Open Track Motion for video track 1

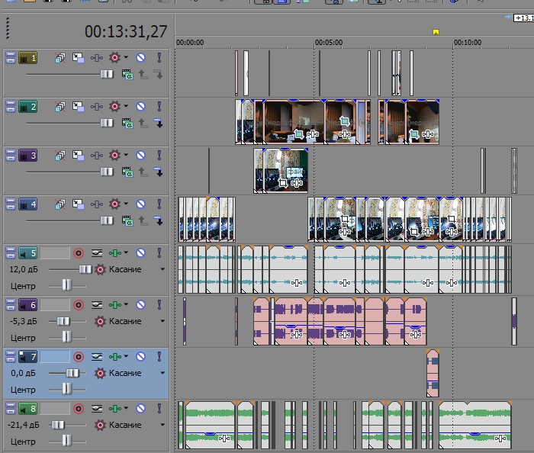point(79,58)
